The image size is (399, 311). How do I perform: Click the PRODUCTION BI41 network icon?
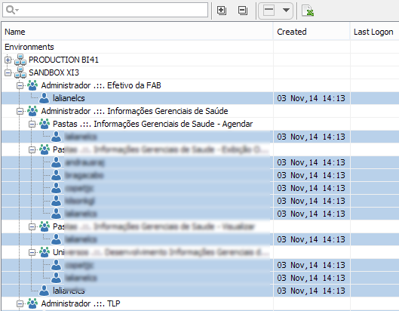(x=20, y=60)
